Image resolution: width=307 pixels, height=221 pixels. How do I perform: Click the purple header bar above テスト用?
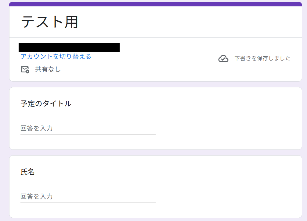point(153,4)
